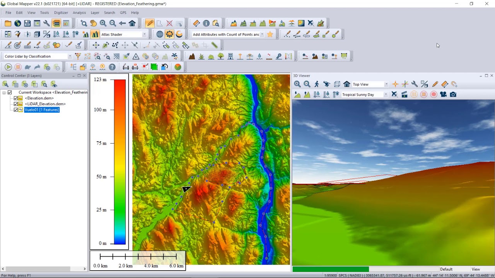
Task: Toggle Vuelo01 layer checkbox
Action: point(16,110)
